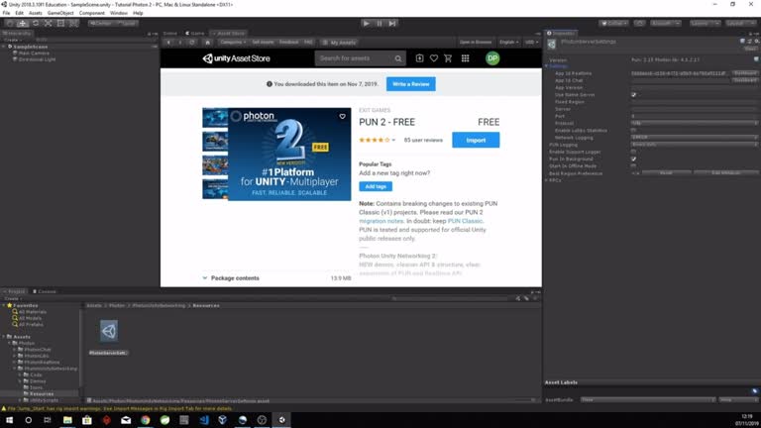
Task: Open Windows Start menu
Action: pyautogui.click(x=9, y=420)
